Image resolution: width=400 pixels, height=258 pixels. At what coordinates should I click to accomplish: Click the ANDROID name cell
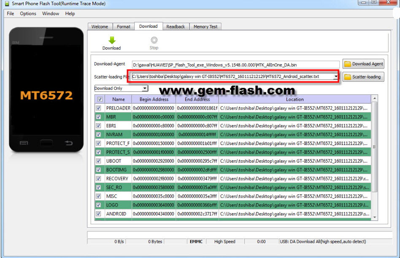119,214
